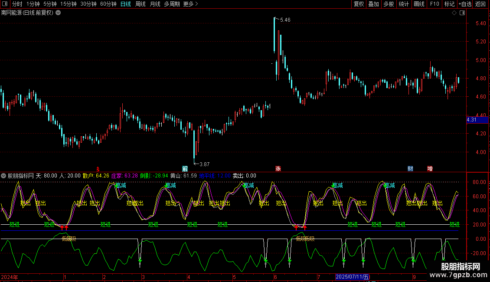Viewport: 490px width, 282px height.
Task: Click the red $ marker icon
Action: (98, 169)
